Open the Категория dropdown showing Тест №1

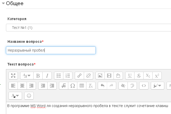pos(88,28)
